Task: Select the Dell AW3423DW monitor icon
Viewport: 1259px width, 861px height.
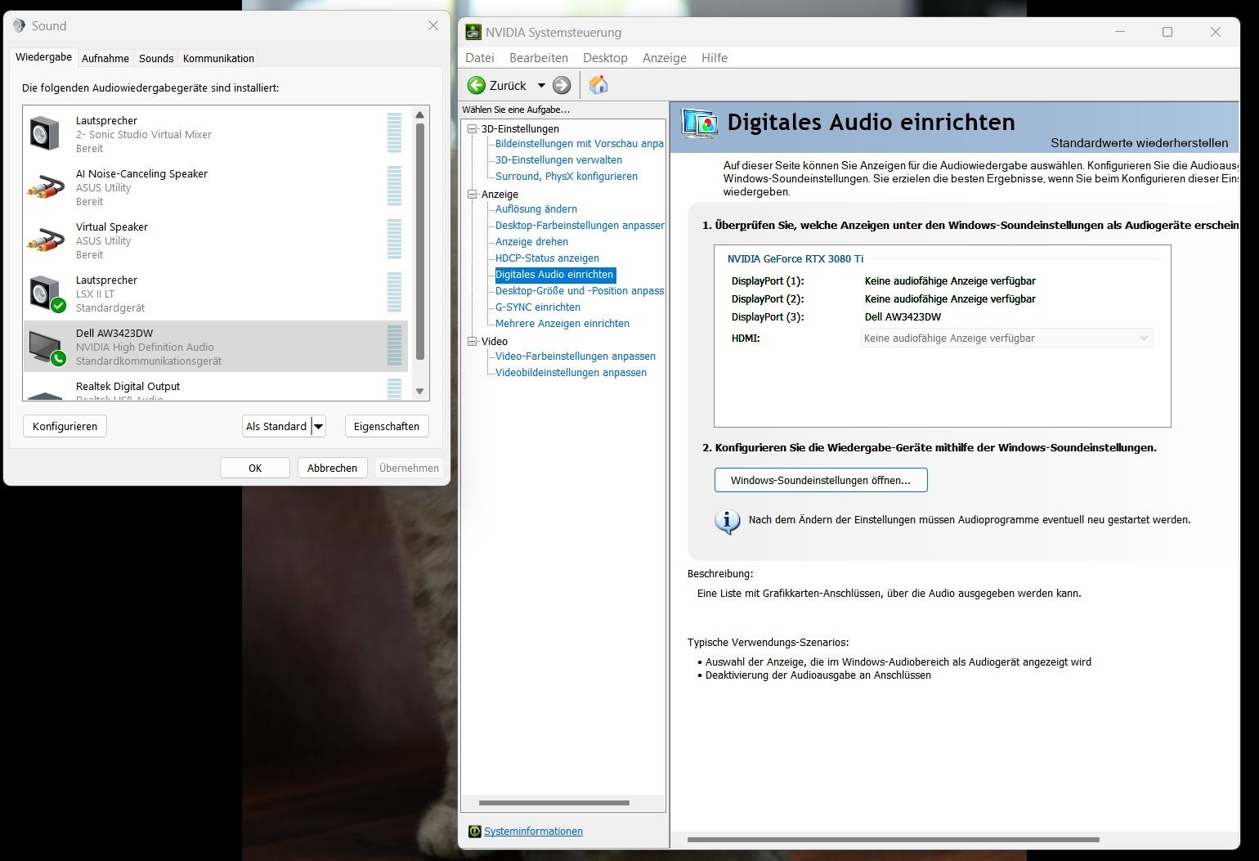Action: [x=47, y=348]
